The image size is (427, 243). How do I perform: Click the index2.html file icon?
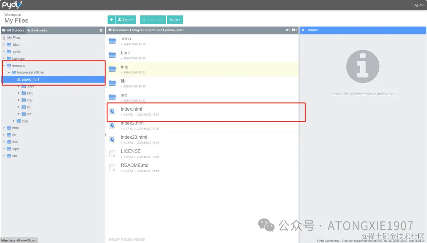(112, 125)
